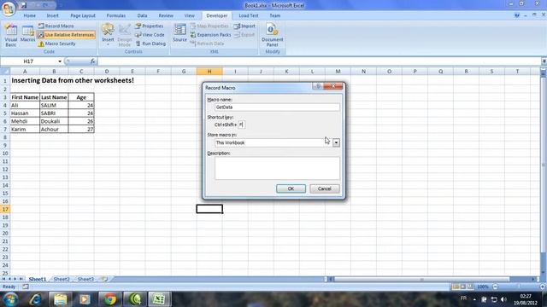Switch to the Insert tab
Screen dimensions: 547x307
53,15
